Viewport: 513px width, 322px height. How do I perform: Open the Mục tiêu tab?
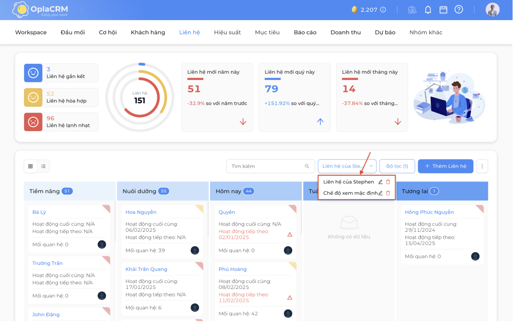click(x=267, y=32)
